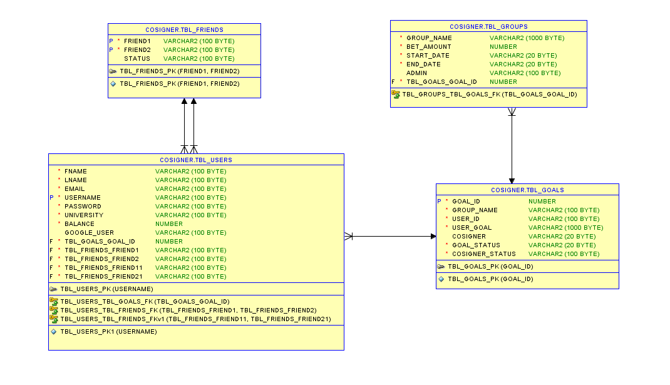Click the key icon beside TBL_GOALS_PK constraint
The height and width of the screenshot is (385, 670).
pyautogui.click(x=441, y=267)
